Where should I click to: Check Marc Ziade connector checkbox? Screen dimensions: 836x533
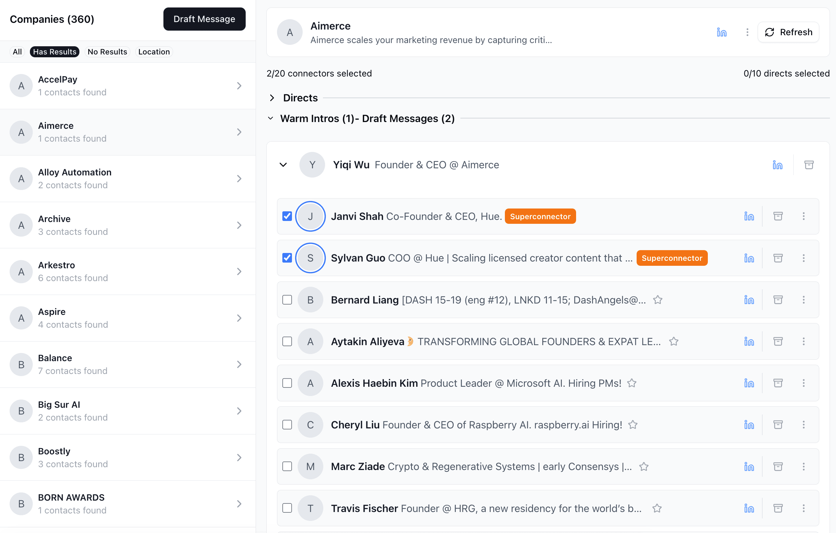287,466
